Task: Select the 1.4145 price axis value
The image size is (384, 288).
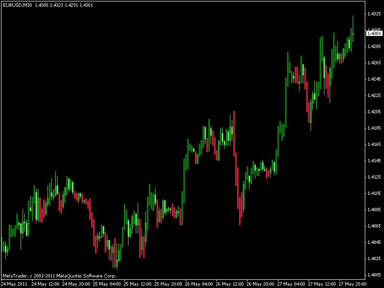Action: 374,161
